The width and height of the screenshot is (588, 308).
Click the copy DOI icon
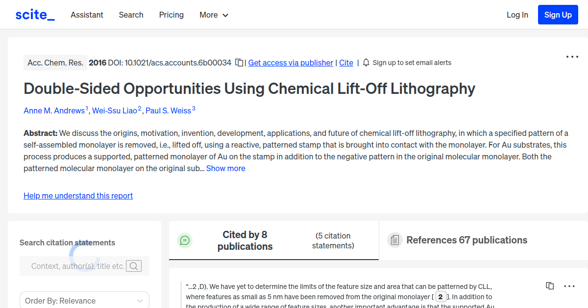click(239, 63)
